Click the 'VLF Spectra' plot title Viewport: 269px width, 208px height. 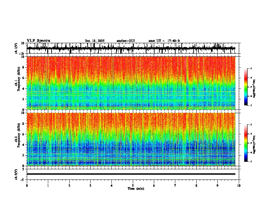pyautogui.click(x=38, y=41)
